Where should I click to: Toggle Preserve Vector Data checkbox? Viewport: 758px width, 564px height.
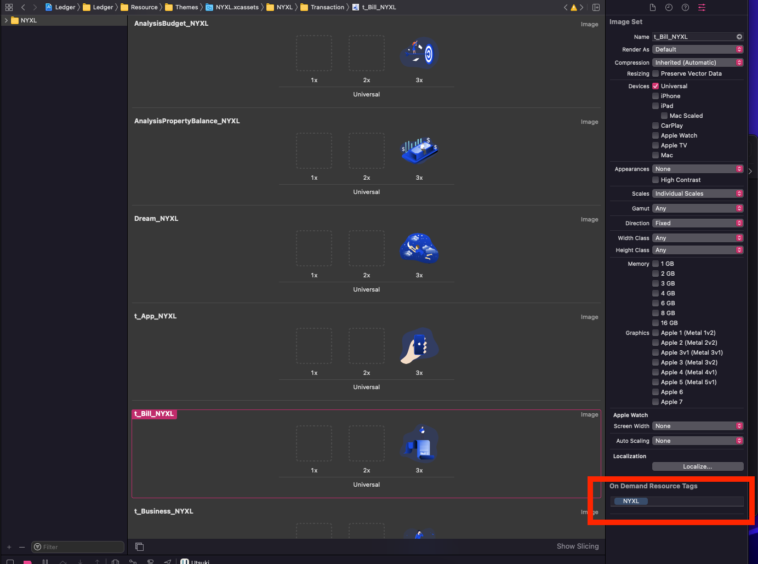coord(656,73)
